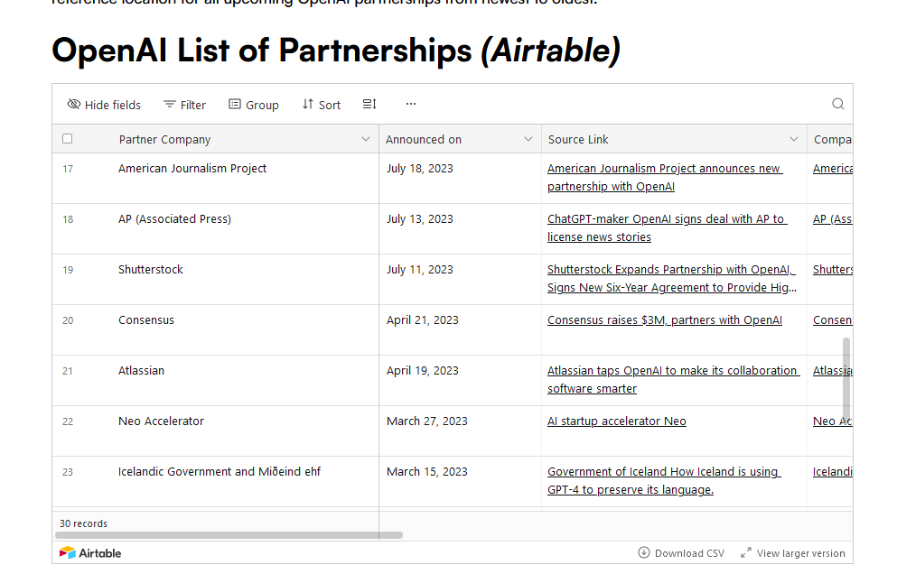Open the Filter options icon
This screenshot has width=897, height=574.
(168, 104)
